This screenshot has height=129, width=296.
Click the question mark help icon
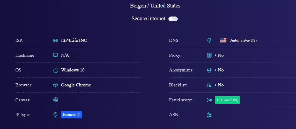click(79, 115)
